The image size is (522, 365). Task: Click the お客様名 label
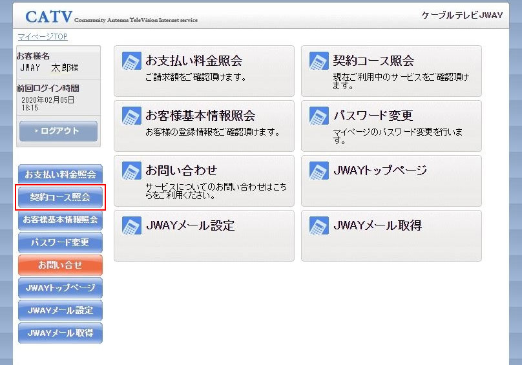point(33,56)
